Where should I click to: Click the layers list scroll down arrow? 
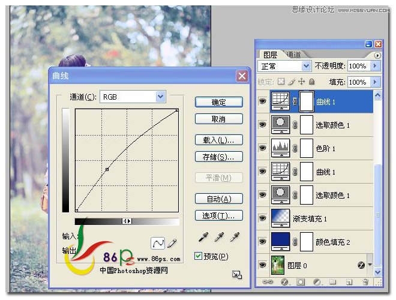377,272
